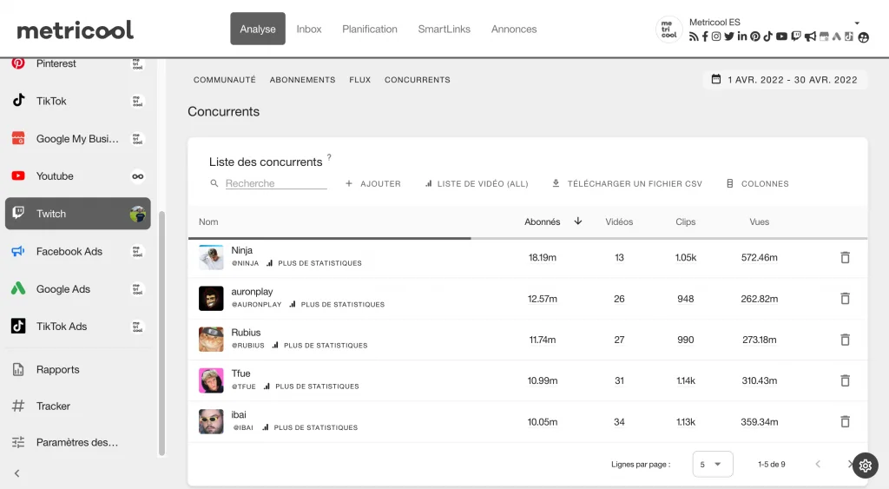Select the ABONNEMENTS sub-tab

click(x=302, y=80)
